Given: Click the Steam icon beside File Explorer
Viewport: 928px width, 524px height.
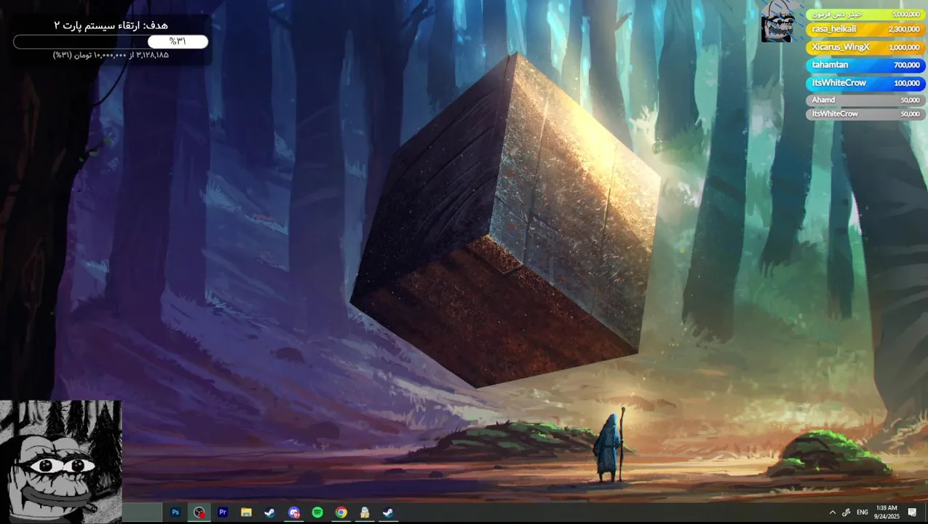Looking at the screenshot, I should coord(270,512).
